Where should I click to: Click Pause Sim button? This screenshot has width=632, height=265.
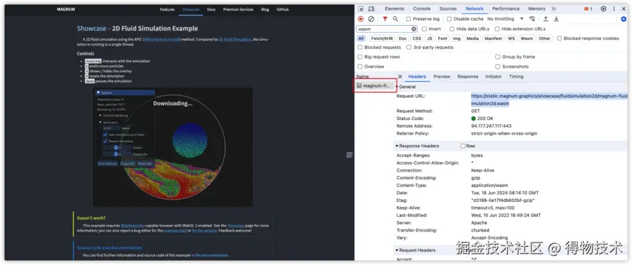tap(128, 164)
